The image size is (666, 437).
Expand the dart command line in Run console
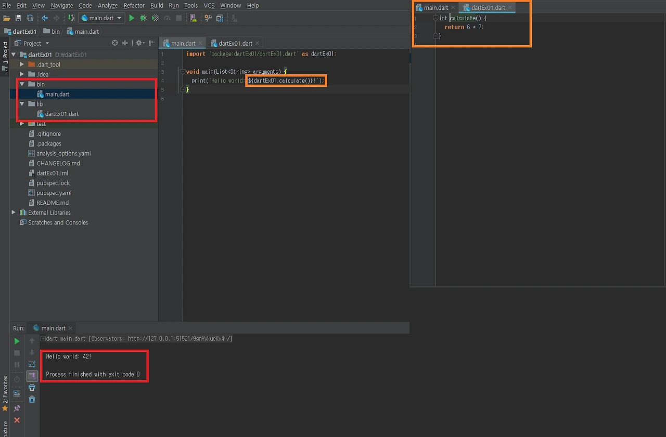(43, 339)
